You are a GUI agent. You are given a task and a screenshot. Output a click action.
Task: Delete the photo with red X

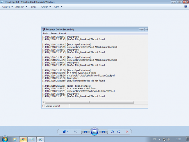pos(127,132)
